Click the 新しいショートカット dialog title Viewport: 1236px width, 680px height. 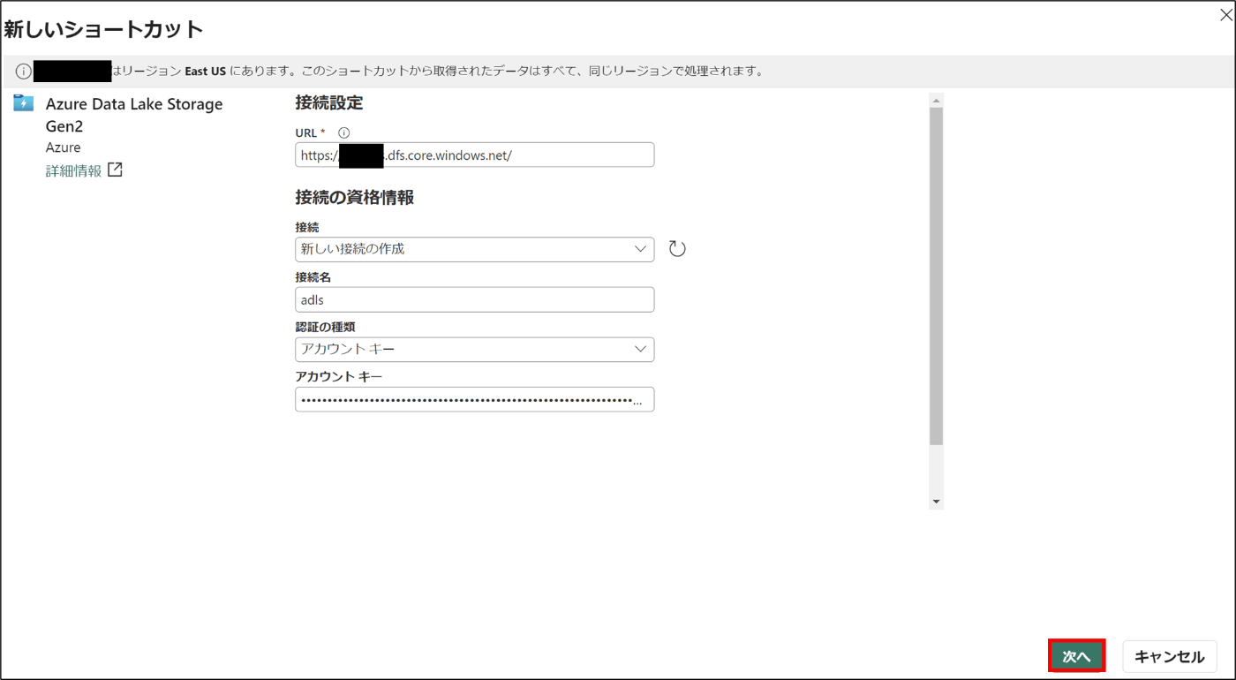(x=104, y=29)
